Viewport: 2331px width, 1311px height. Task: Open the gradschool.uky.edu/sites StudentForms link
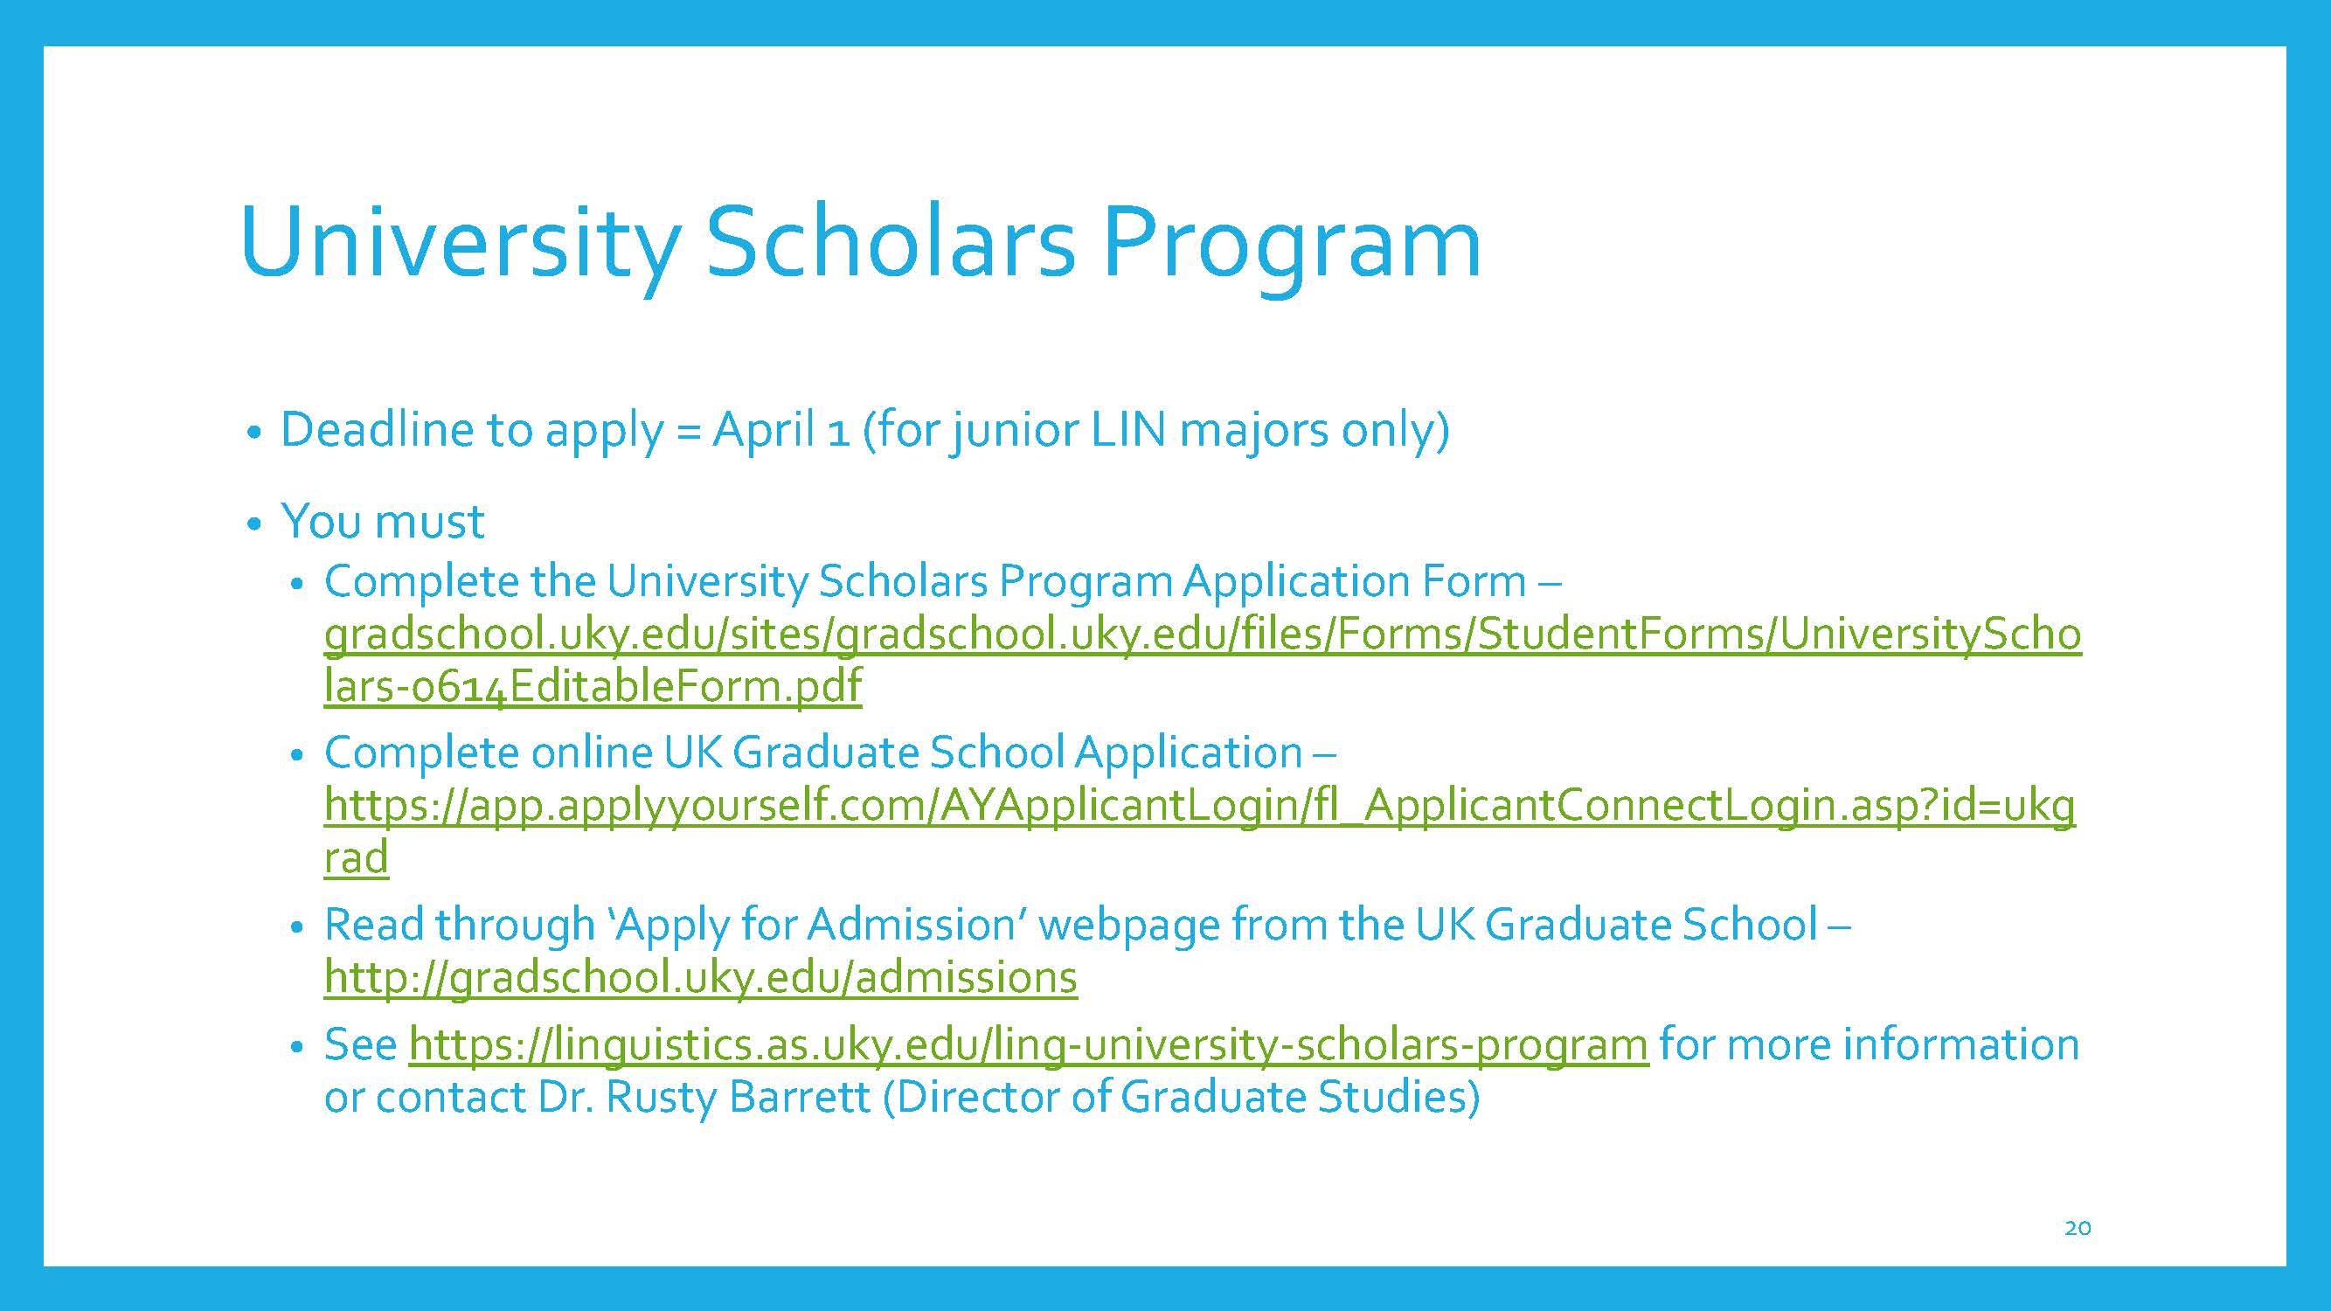click(x=1203, y=635)
